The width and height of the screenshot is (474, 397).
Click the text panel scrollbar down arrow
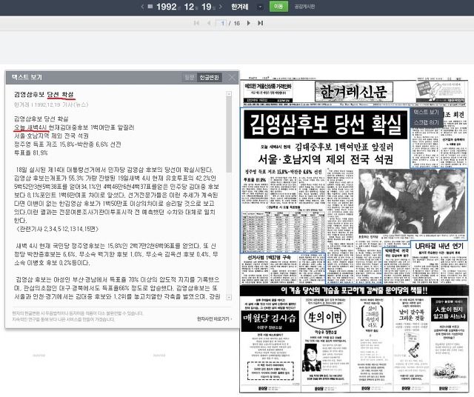[229, 298]
